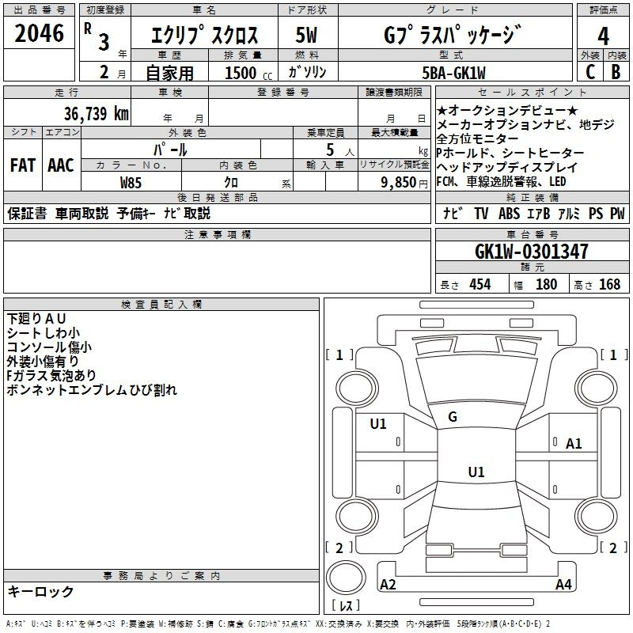633x633 pixels.
Task: Click TV in genuine equipment
Action: (481, 213)
